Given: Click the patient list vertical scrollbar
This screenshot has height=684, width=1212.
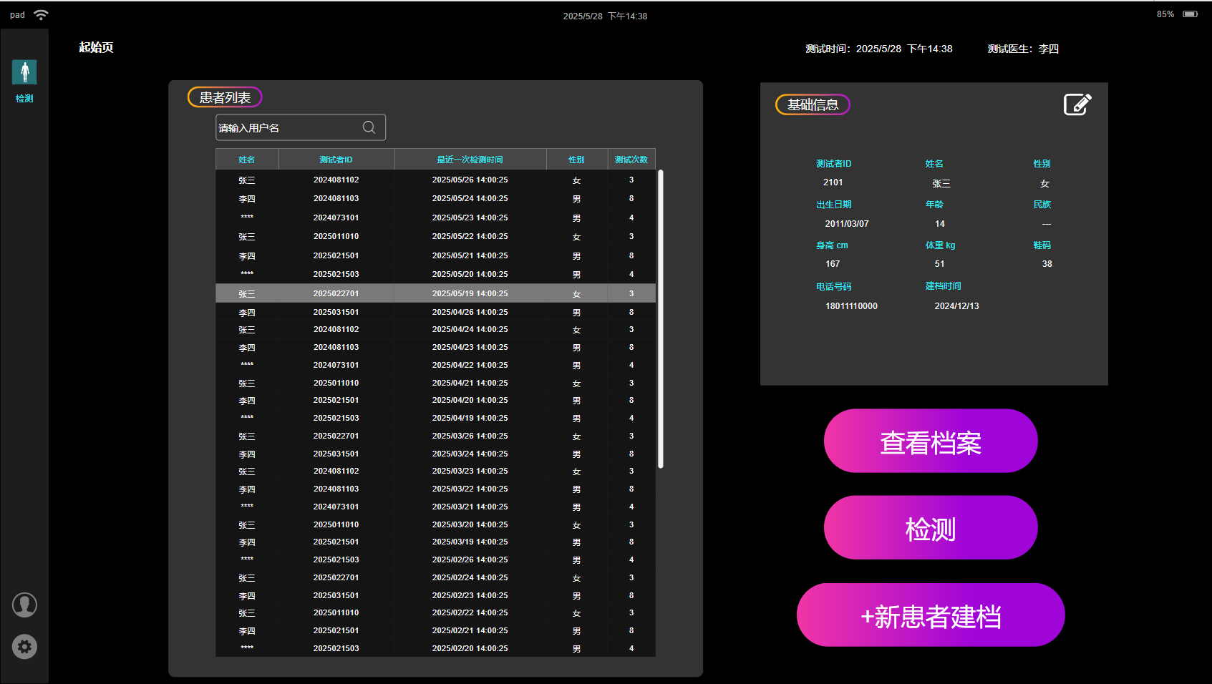Looking at the screenshot, I should 660,318.
